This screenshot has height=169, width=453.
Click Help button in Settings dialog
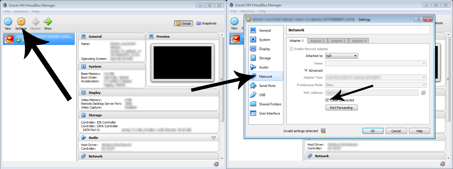tap(420, 131)
